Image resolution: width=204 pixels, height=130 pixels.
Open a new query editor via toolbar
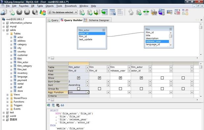click(12, 12)
